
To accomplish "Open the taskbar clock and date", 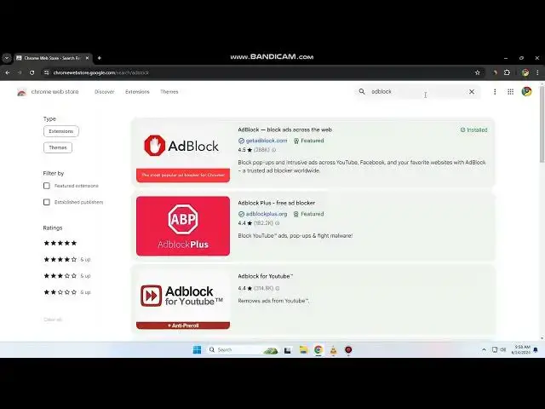I will tap(520, 350).
